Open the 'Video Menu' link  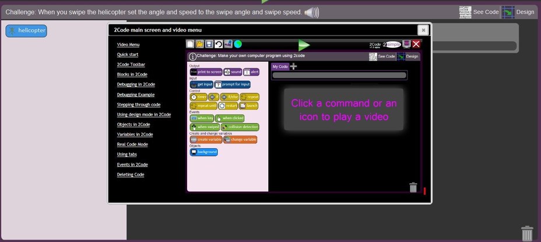[x=128, y=44]
